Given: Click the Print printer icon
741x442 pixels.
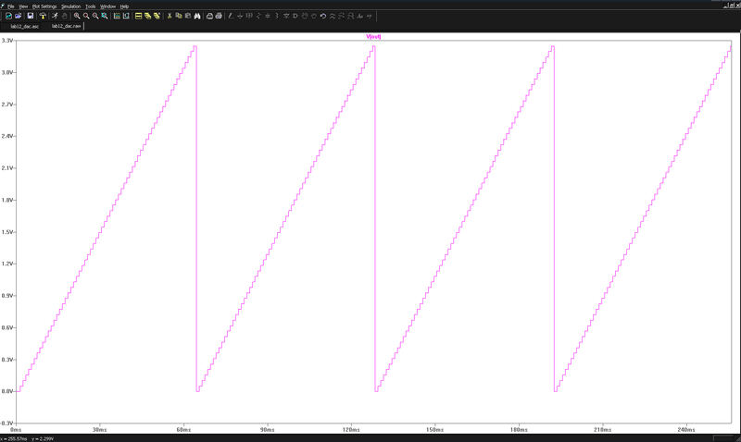Looking at the screenshot, I should [219, 16].
